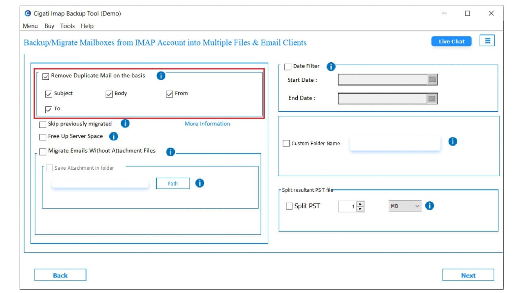The width and height of the screenshot is (522, 293).
Task: Open End Date calendar picker icon
Action: [x=432, y=98]
